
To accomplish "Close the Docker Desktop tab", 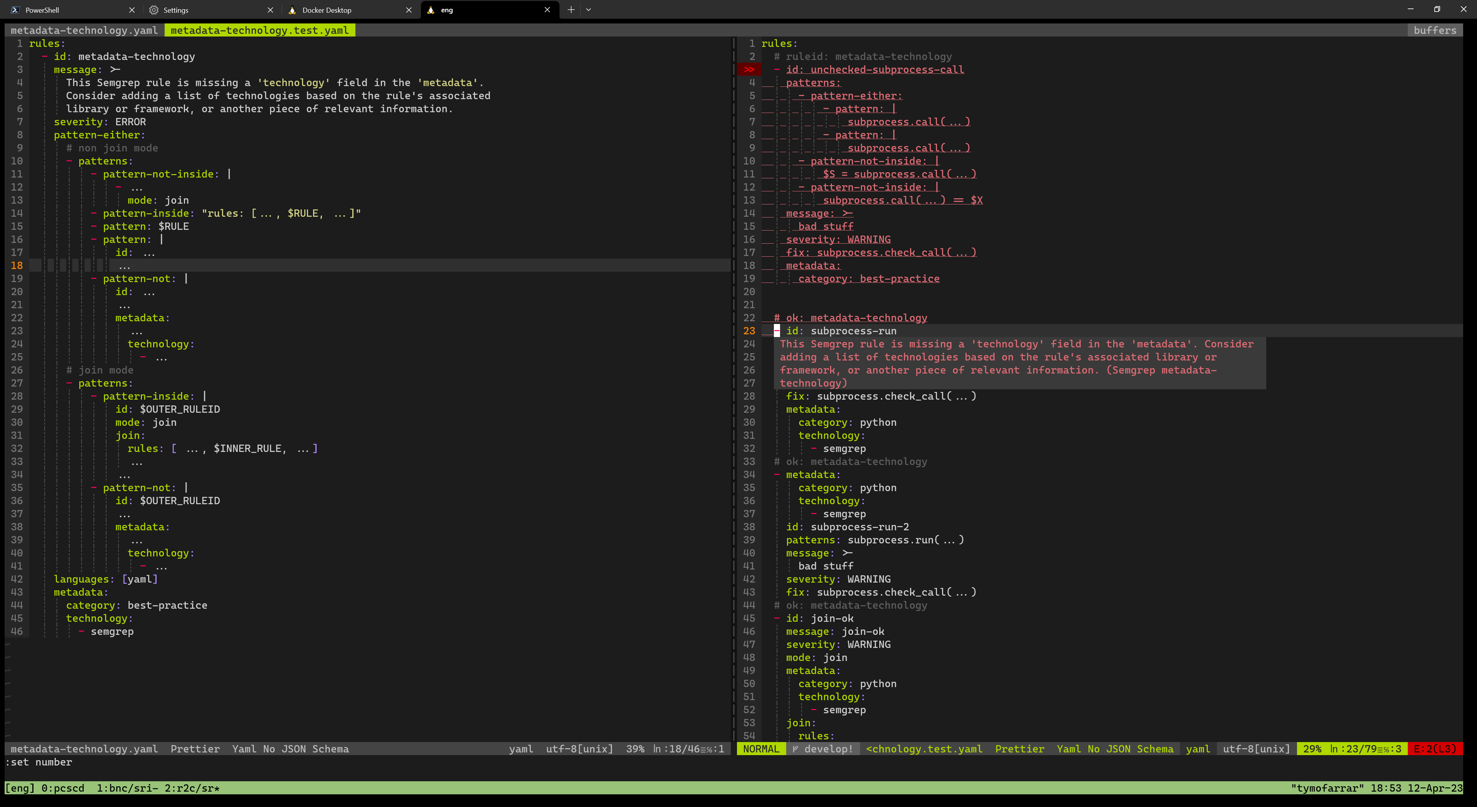I will pyautogui.click(x=409, y=10).
